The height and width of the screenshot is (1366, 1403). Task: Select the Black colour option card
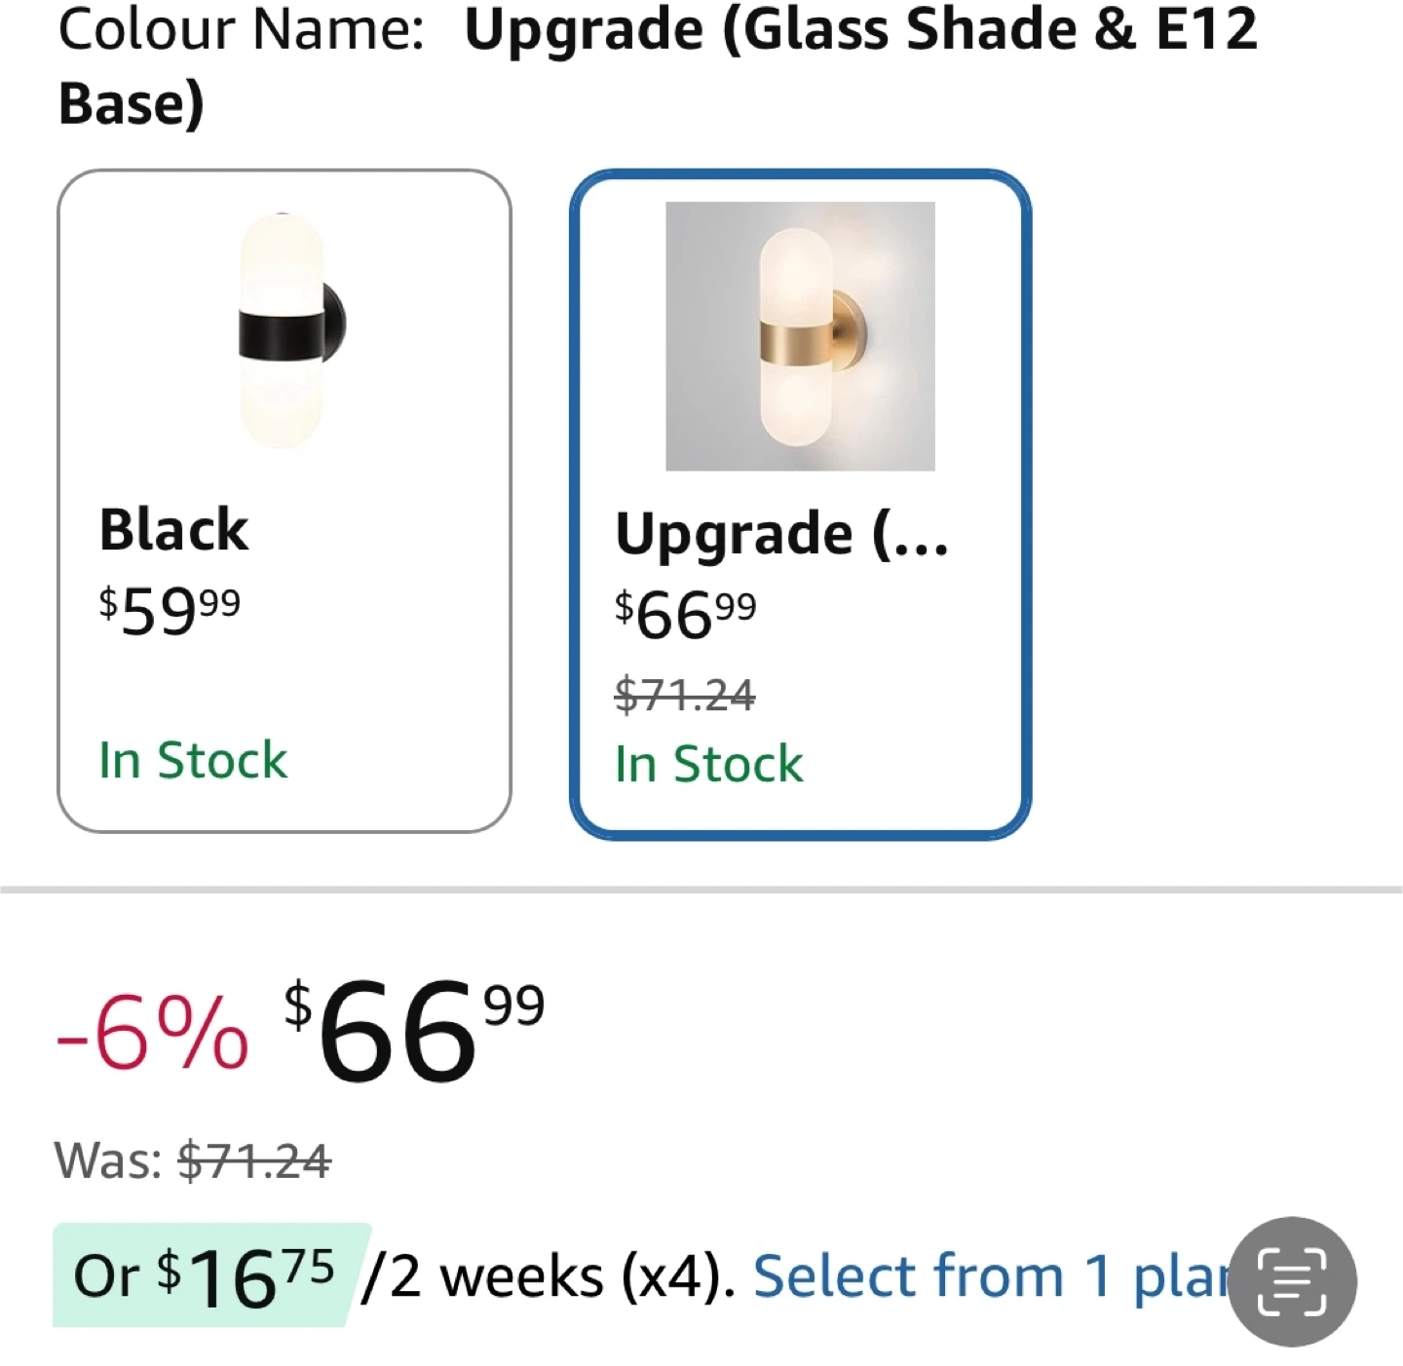tap(284, 501)
